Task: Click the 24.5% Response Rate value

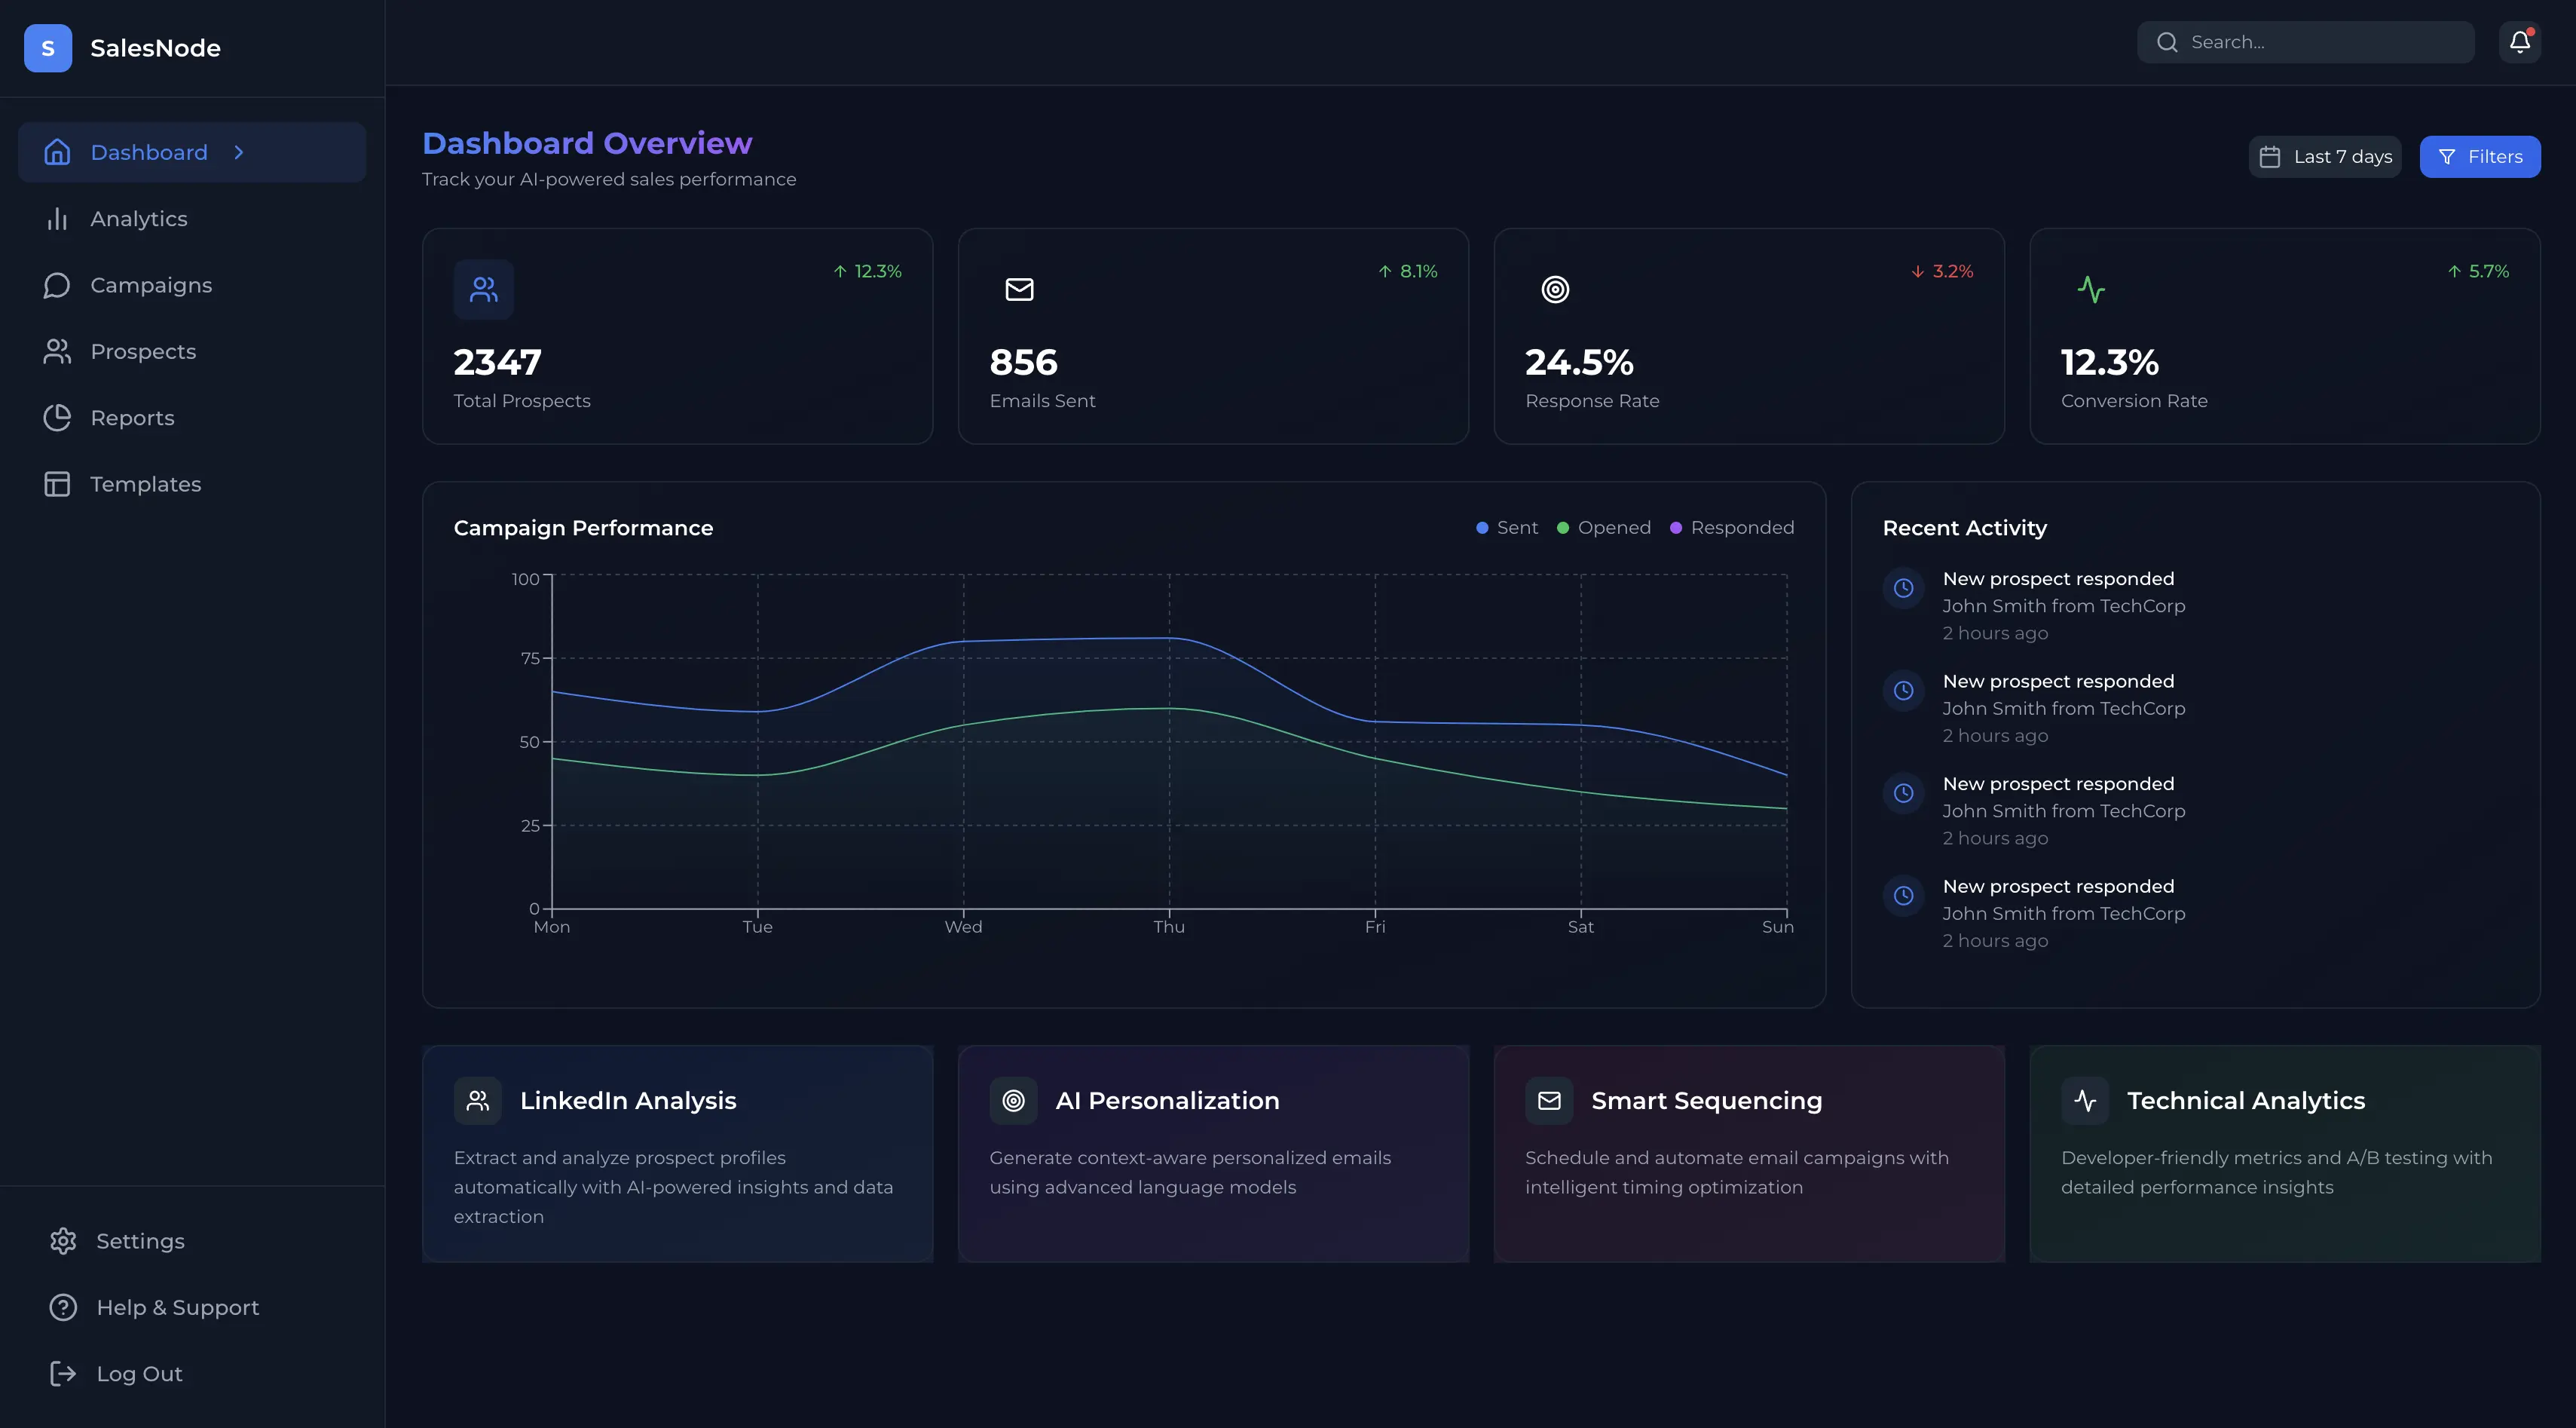Action: tap(1579, 362)
